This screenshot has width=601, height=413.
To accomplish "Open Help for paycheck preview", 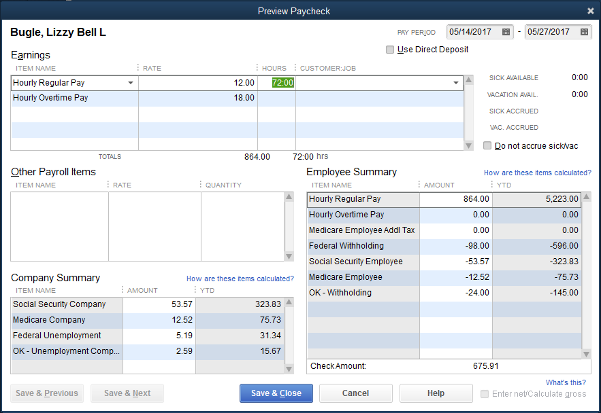I will click(436, 393).
